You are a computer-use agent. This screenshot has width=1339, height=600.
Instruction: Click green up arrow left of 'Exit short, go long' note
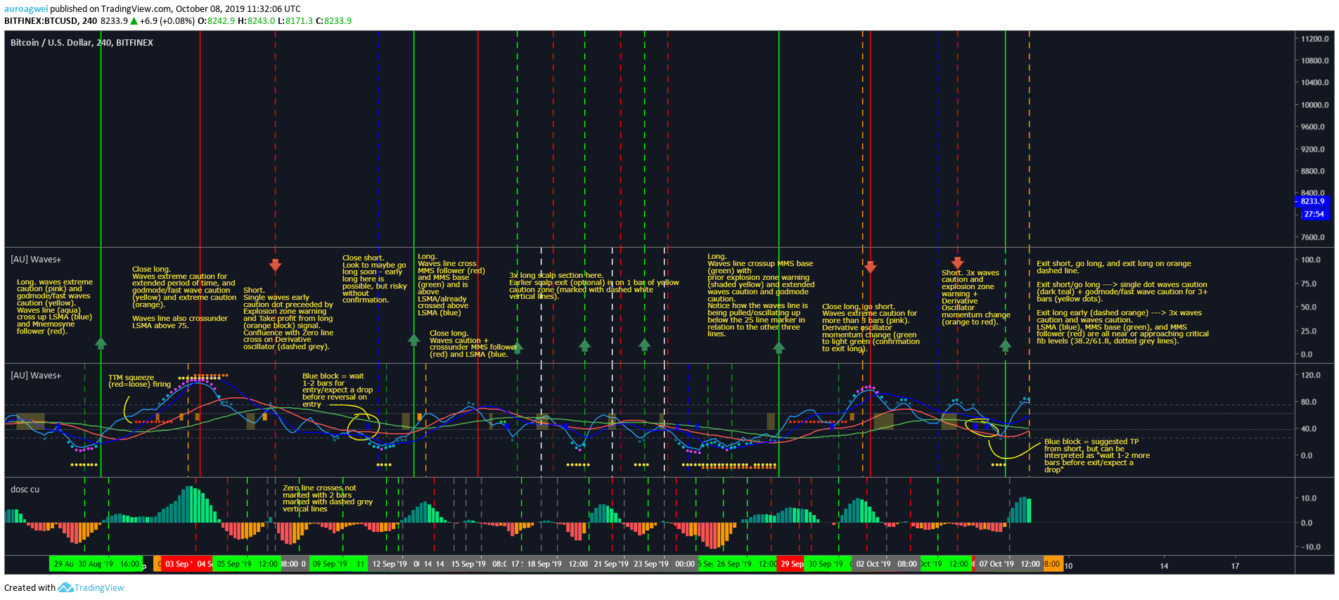coord(1006,345)
